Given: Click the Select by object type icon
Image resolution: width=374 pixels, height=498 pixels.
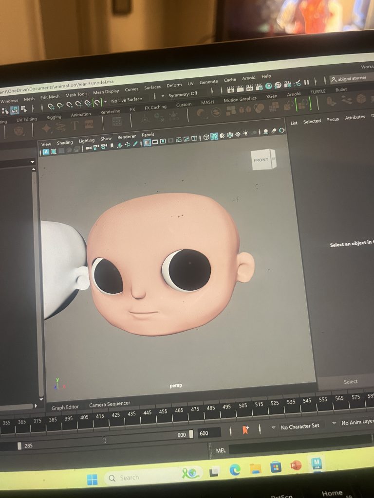Looking at the screenshot, I should click(15, 110).
